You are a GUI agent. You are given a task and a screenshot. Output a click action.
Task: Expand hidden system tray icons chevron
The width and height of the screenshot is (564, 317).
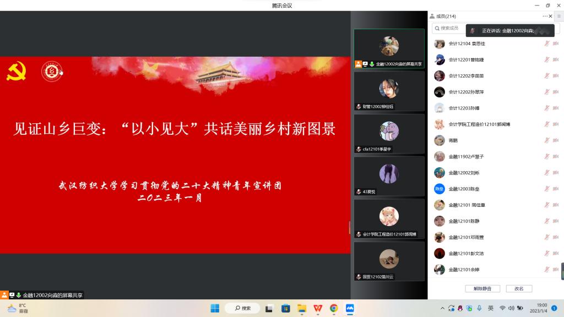tap(442, 308)
